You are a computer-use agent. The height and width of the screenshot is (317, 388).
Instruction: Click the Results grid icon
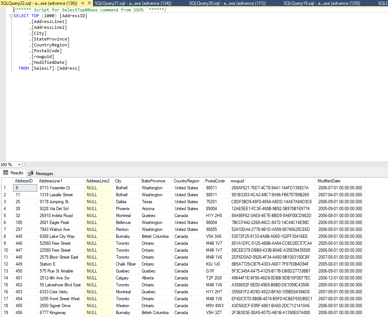click(x=6, y=173)
